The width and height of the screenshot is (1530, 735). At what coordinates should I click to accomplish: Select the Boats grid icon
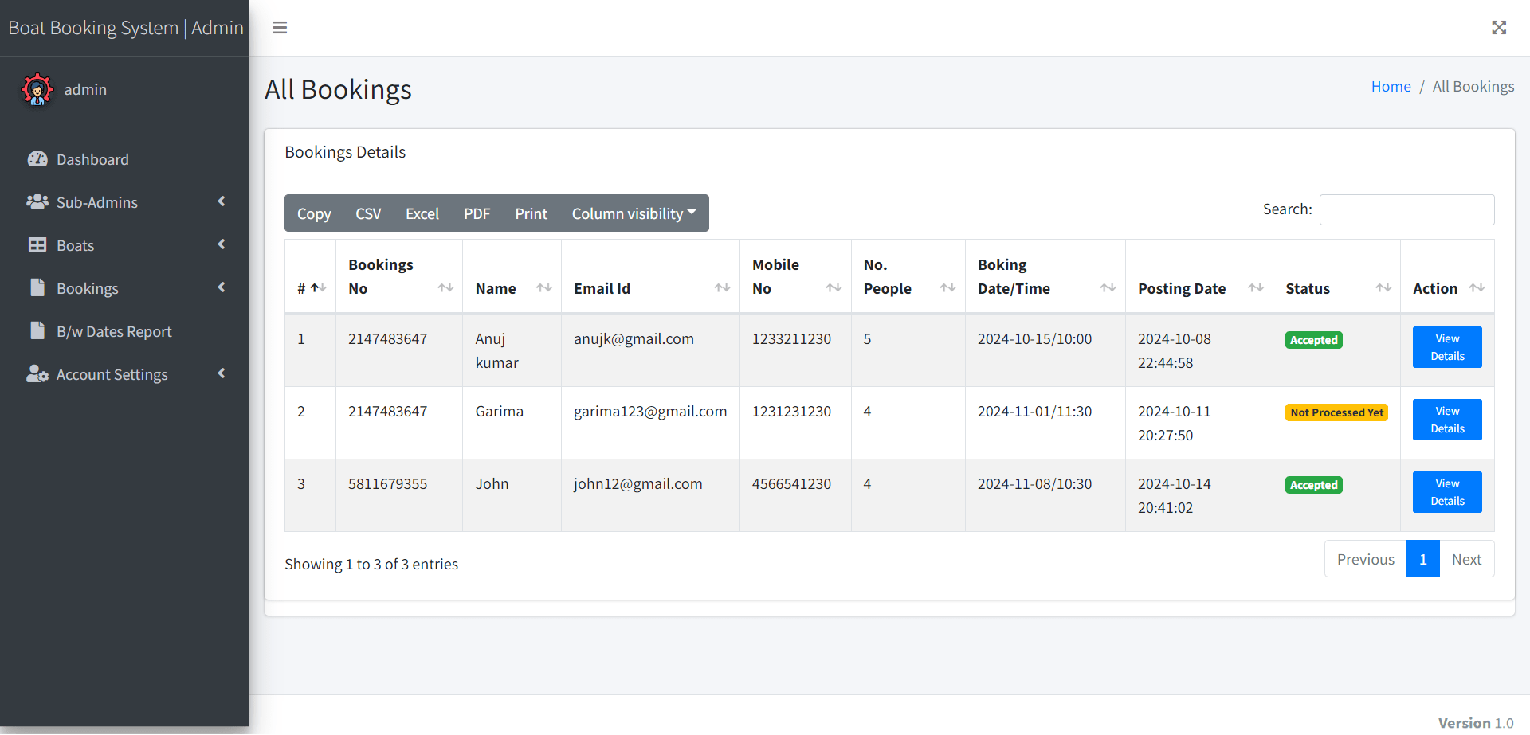pos(37,245)
